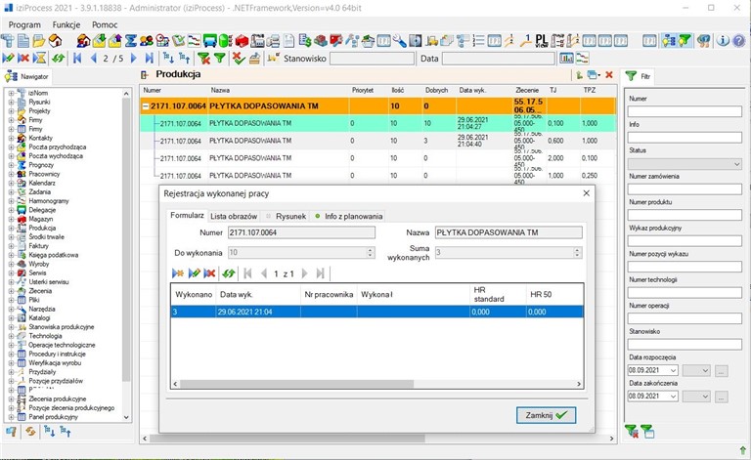Open the Pomoc menu
The width and height of the screenshot is (751, 460).
pos(105,24)
